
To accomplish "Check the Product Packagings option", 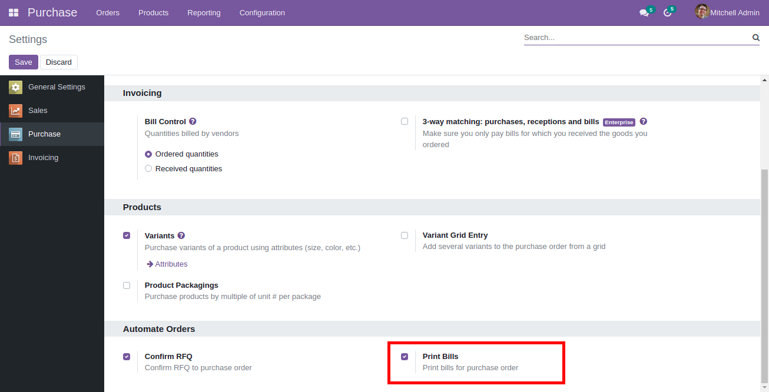I will coord(127,285).
